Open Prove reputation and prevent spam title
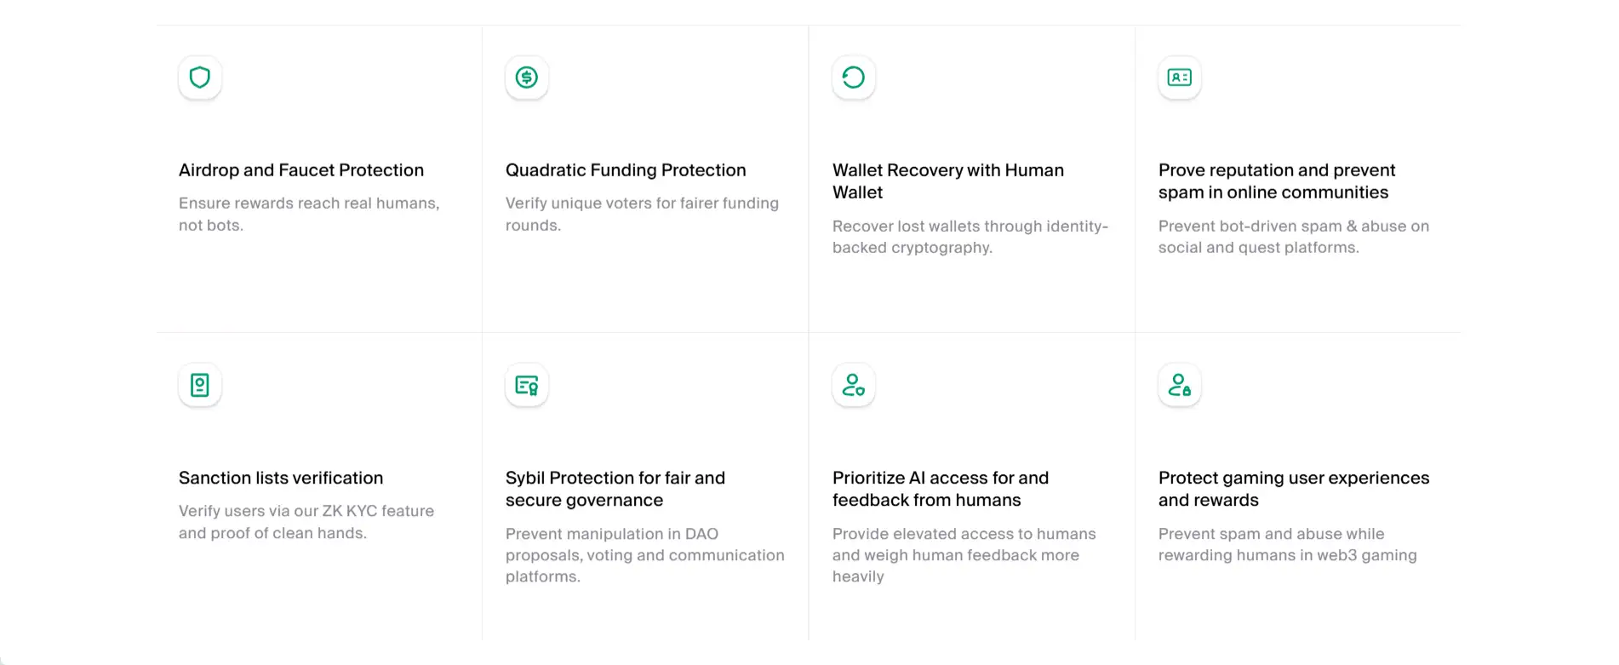Viewport: 1619px width, 665px height. [1276, 181]
